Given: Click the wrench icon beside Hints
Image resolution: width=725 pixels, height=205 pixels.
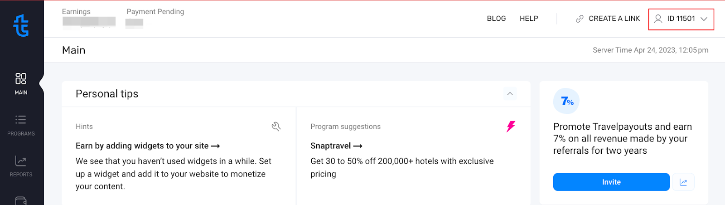Looking at the screenshot, I should [x=276, y=127].
